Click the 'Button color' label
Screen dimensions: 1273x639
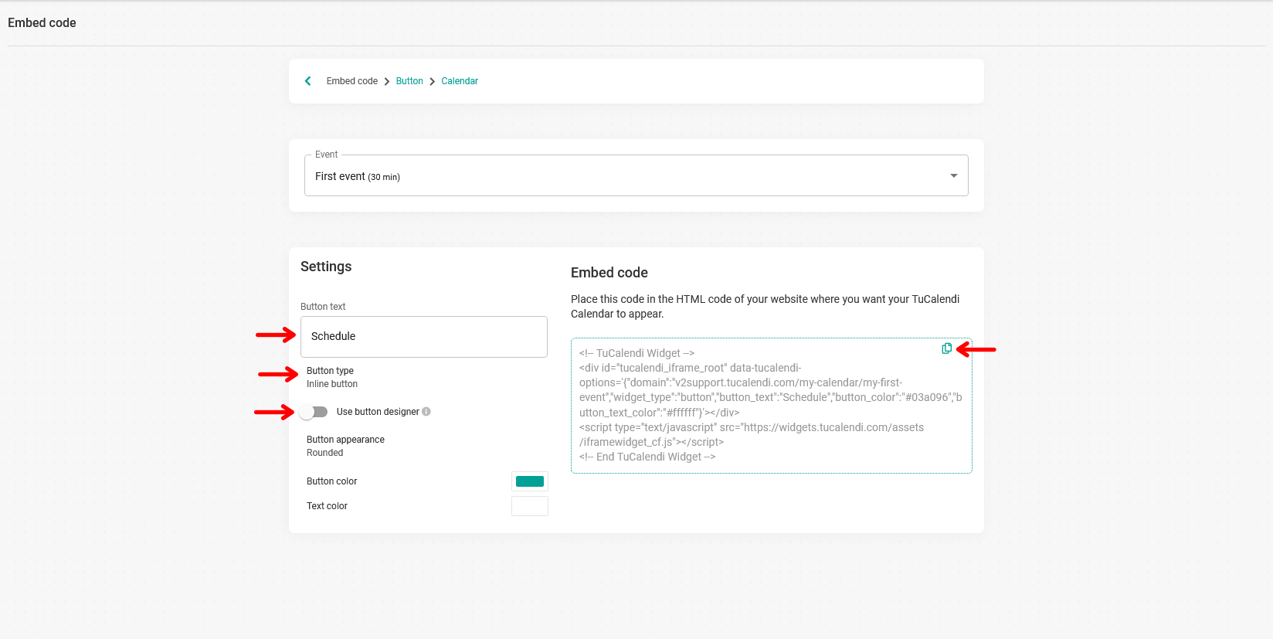point(332,481)
